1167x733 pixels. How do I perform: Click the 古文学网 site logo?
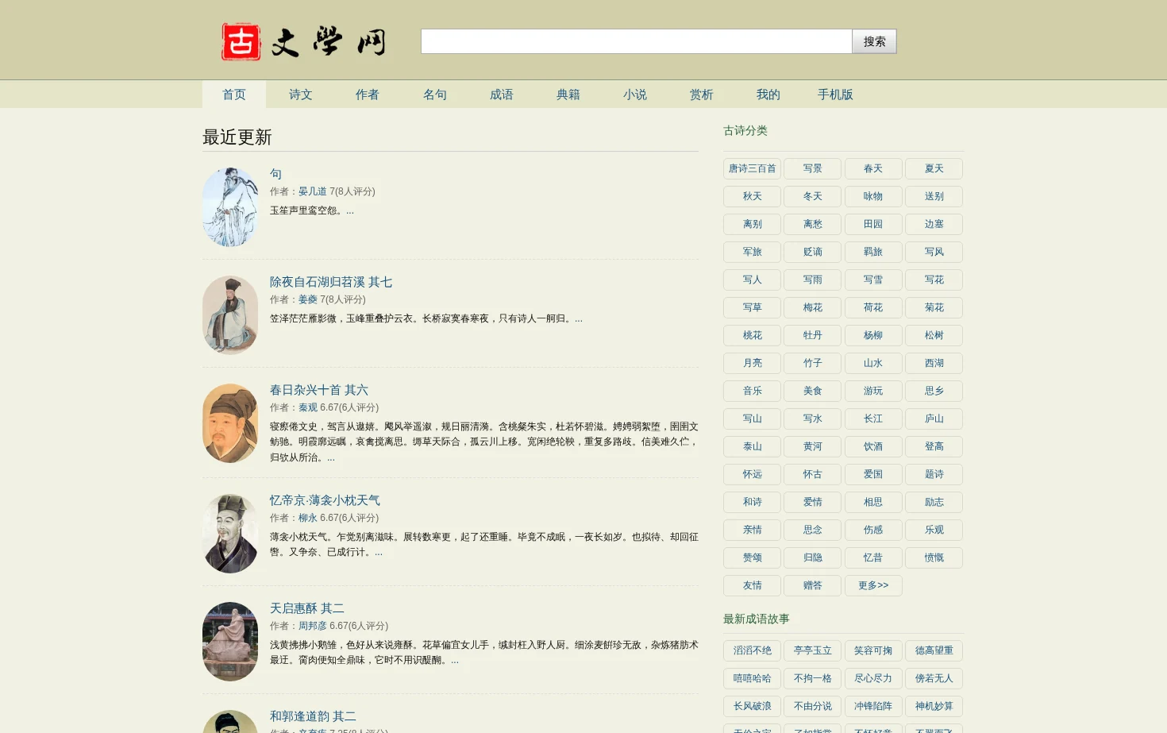point(304,41)
